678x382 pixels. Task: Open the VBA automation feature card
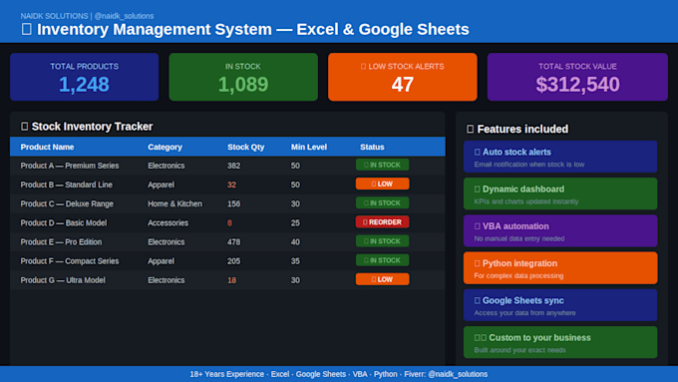tap(560, 231)
